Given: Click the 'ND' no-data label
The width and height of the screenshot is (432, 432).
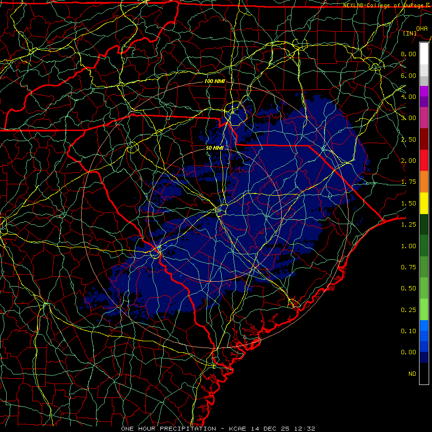Looking at the screenshot, I should pos(412,374).
